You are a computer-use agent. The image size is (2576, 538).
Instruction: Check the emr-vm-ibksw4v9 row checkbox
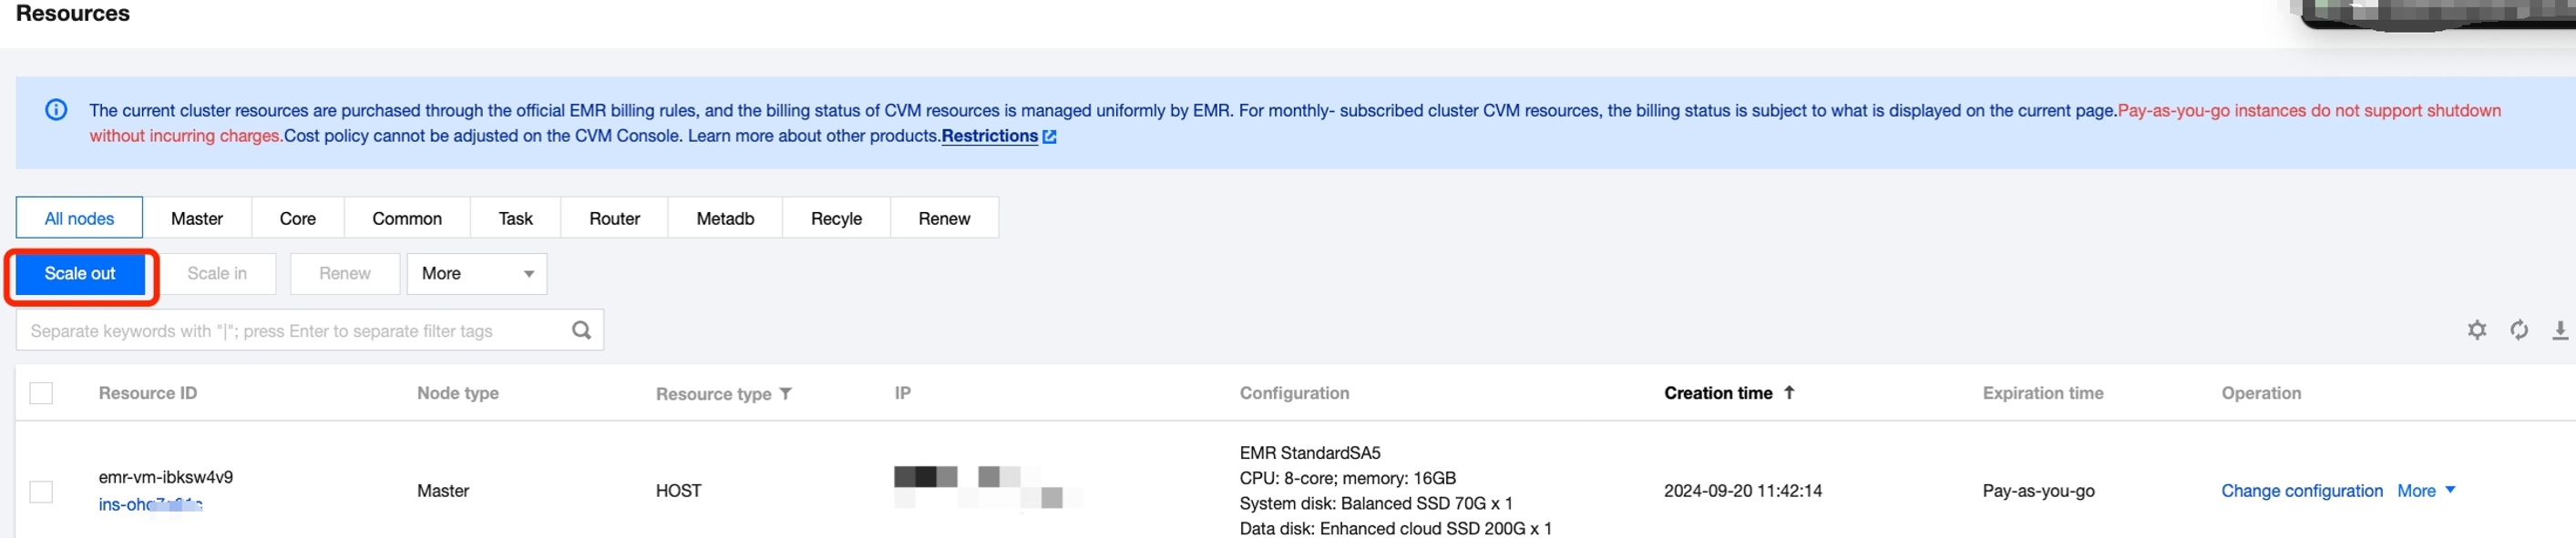tap(41, 491)
